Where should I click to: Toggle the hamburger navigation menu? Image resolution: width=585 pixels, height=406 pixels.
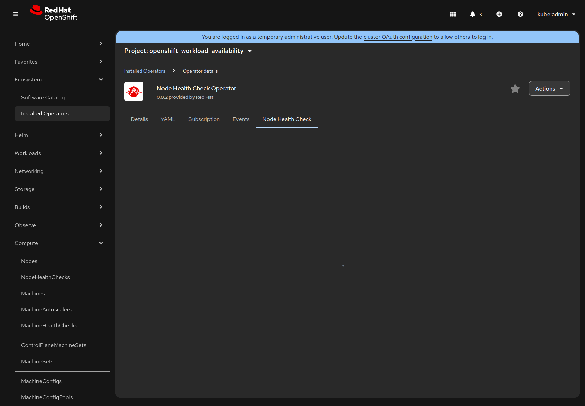[16, 14]
